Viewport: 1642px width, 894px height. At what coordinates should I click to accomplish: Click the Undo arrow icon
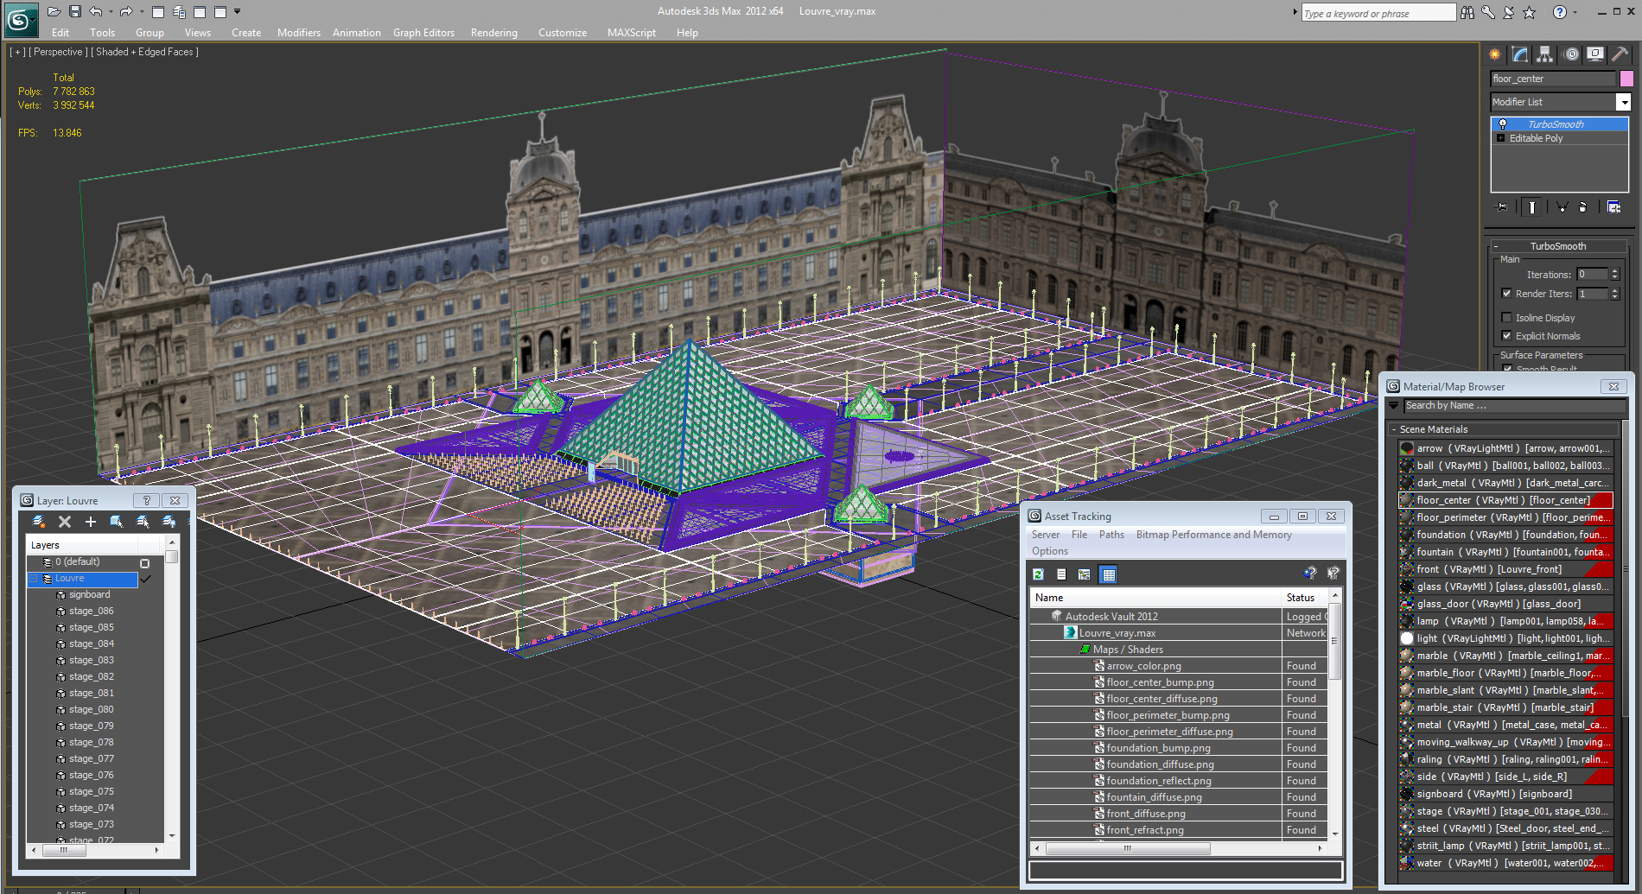[x=96, y=11]
